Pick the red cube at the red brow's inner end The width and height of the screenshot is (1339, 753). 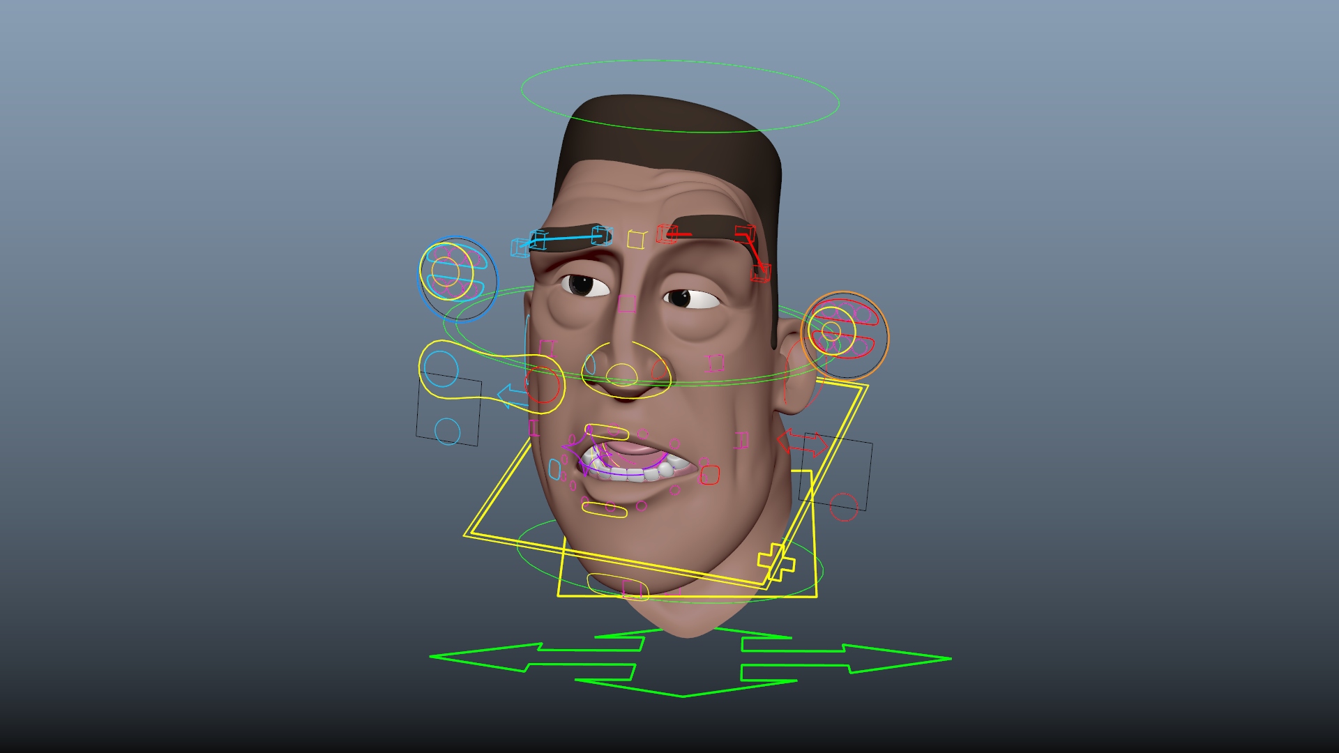click(x=667, y=234)
